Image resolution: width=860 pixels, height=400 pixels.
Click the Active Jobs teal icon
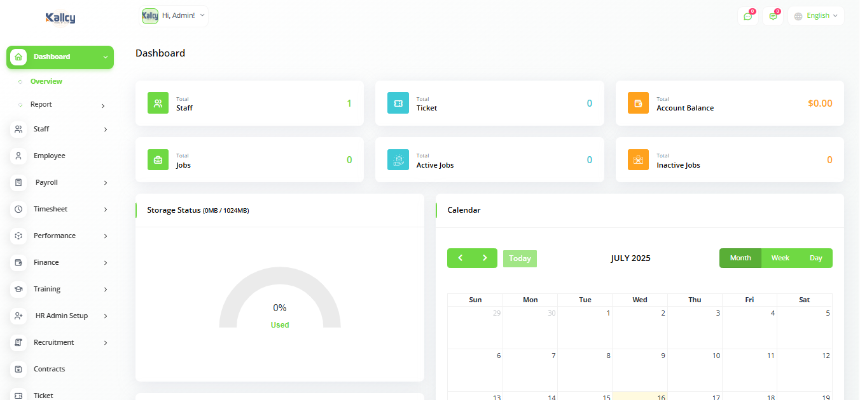click(x=398, y=160)
